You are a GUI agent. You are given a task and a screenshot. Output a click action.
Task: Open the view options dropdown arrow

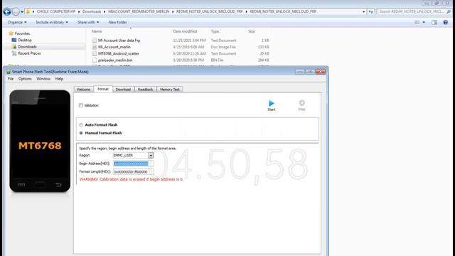click(424, 22)
